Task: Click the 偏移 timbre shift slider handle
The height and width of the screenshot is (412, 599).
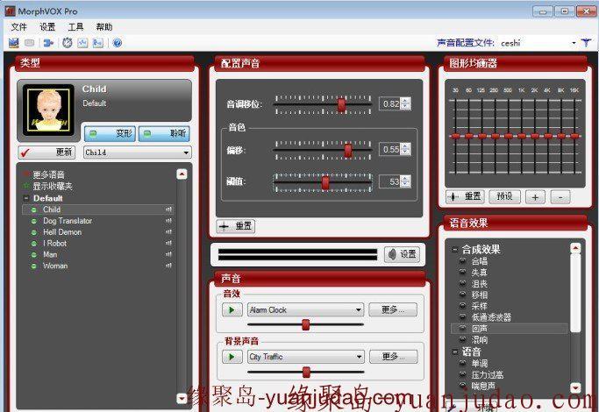Action: click(x=348, y=150)
